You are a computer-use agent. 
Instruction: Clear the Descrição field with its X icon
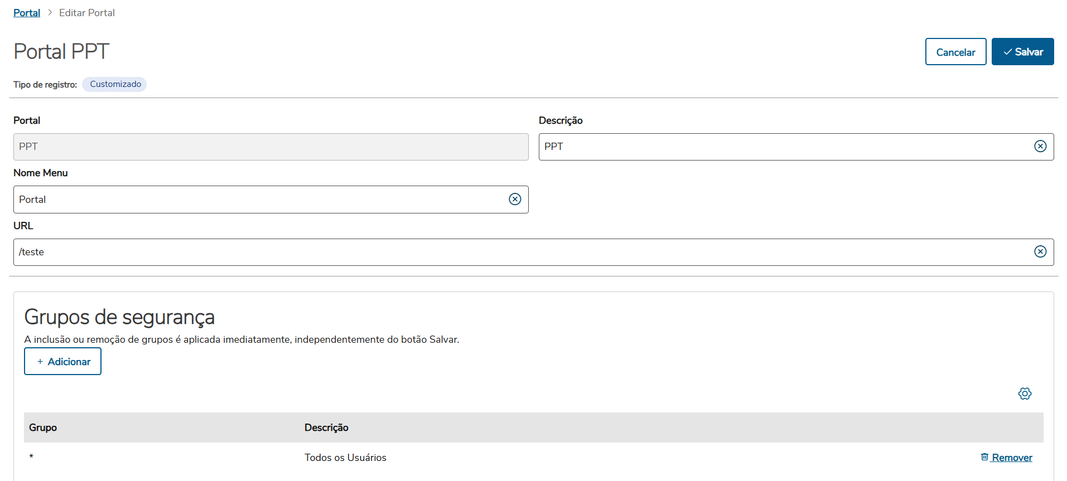click(x=1040, y=146)
